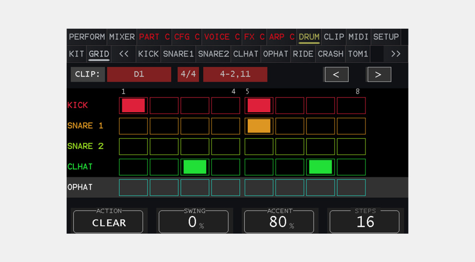Select the GRID sub-tab
475x262 pixels.
(x=99, y=54)
